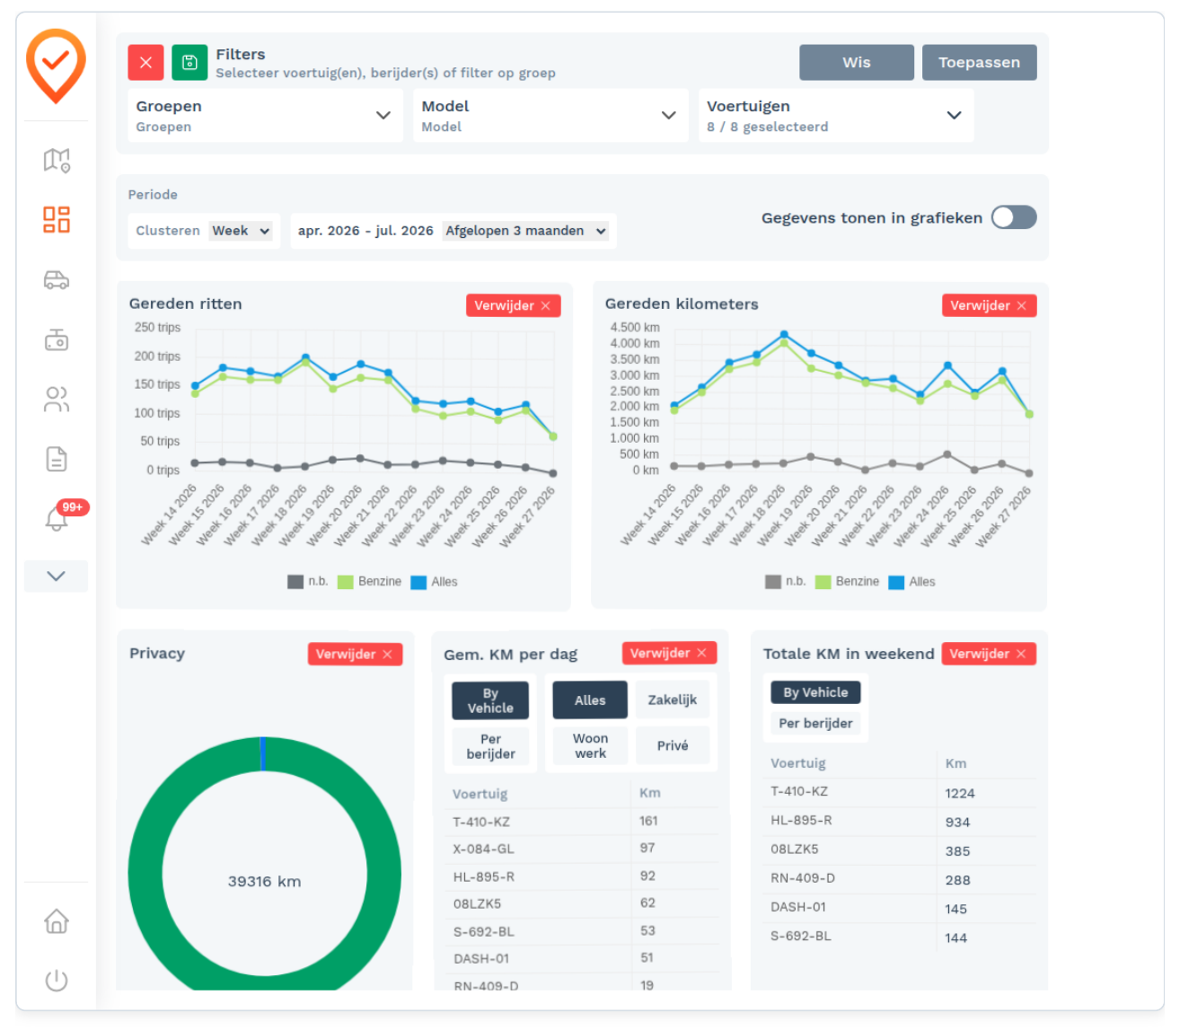Select the Woon werk trip type filter
This screenshot has height=1030, width=1180.
(x=590, y=745)
